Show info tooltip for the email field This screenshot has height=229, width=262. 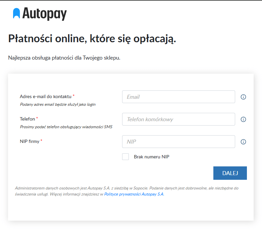(244, 97)
